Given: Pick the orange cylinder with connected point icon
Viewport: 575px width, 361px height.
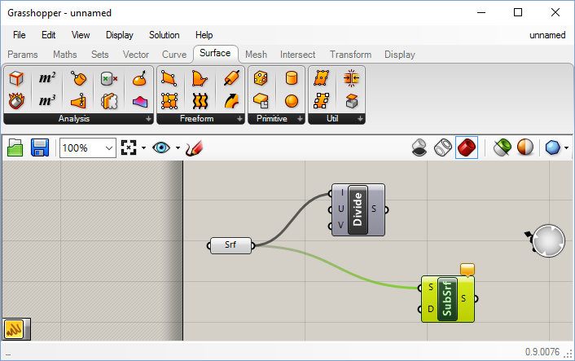Looking at the screenshot, I should tap(78, 78).
